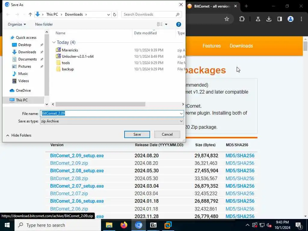Click the search magnifier in Search Downloads
308x231 pixels.
click(177, 14)
